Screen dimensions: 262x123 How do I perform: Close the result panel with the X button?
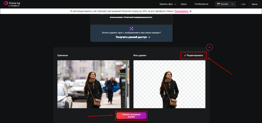pyautogui.click(x=210, y=47)
